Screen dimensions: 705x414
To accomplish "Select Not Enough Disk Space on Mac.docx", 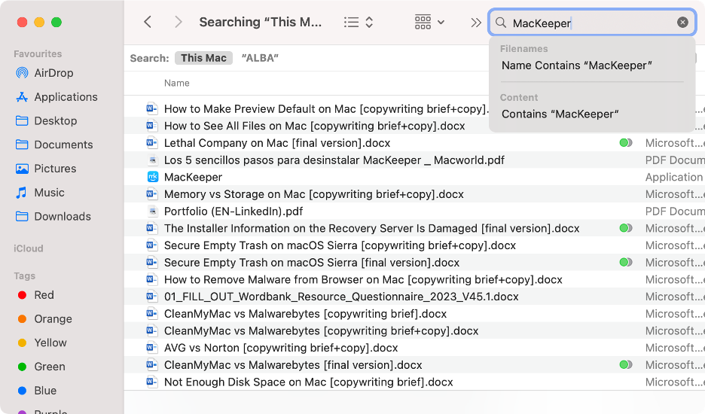I will [309, 382].
